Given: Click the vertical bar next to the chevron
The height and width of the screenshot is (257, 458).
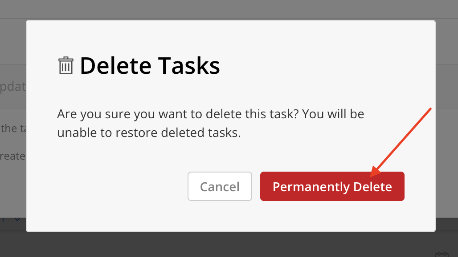Looking at the screenshot, I should pos(3,219).
